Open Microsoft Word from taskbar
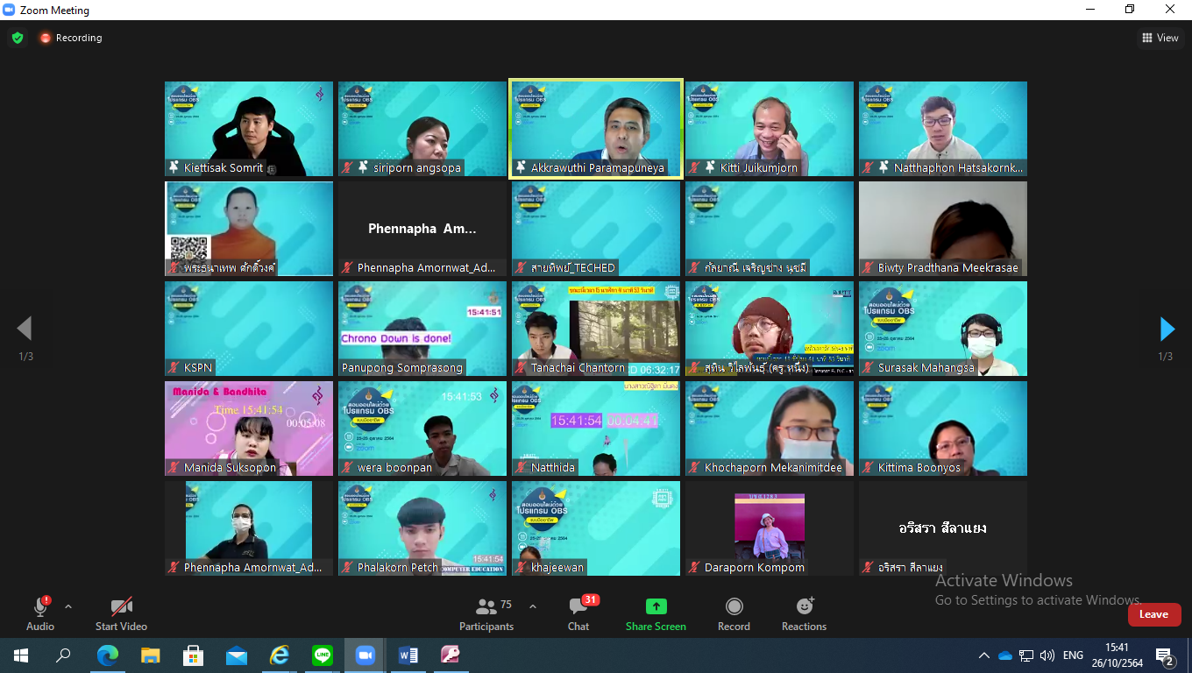The height and width of the screenshot is (673, 1192). [x=408, y=655]
